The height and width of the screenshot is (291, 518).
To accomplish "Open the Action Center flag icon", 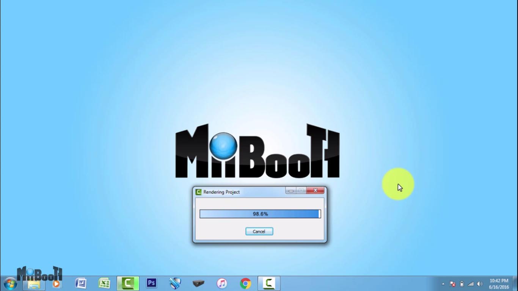I will tap(452, 284).
